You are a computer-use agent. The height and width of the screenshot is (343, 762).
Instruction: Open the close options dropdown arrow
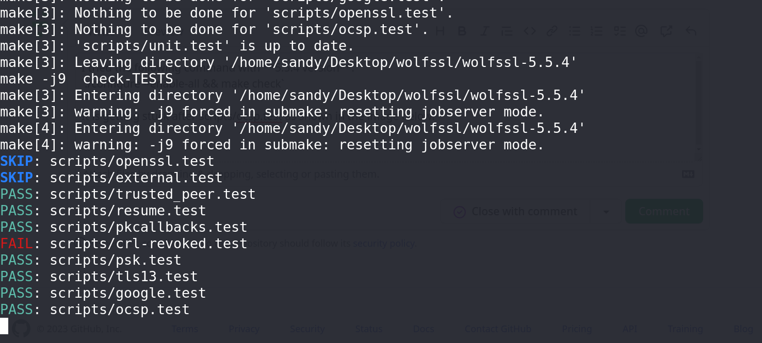click(x=606, y=212)
